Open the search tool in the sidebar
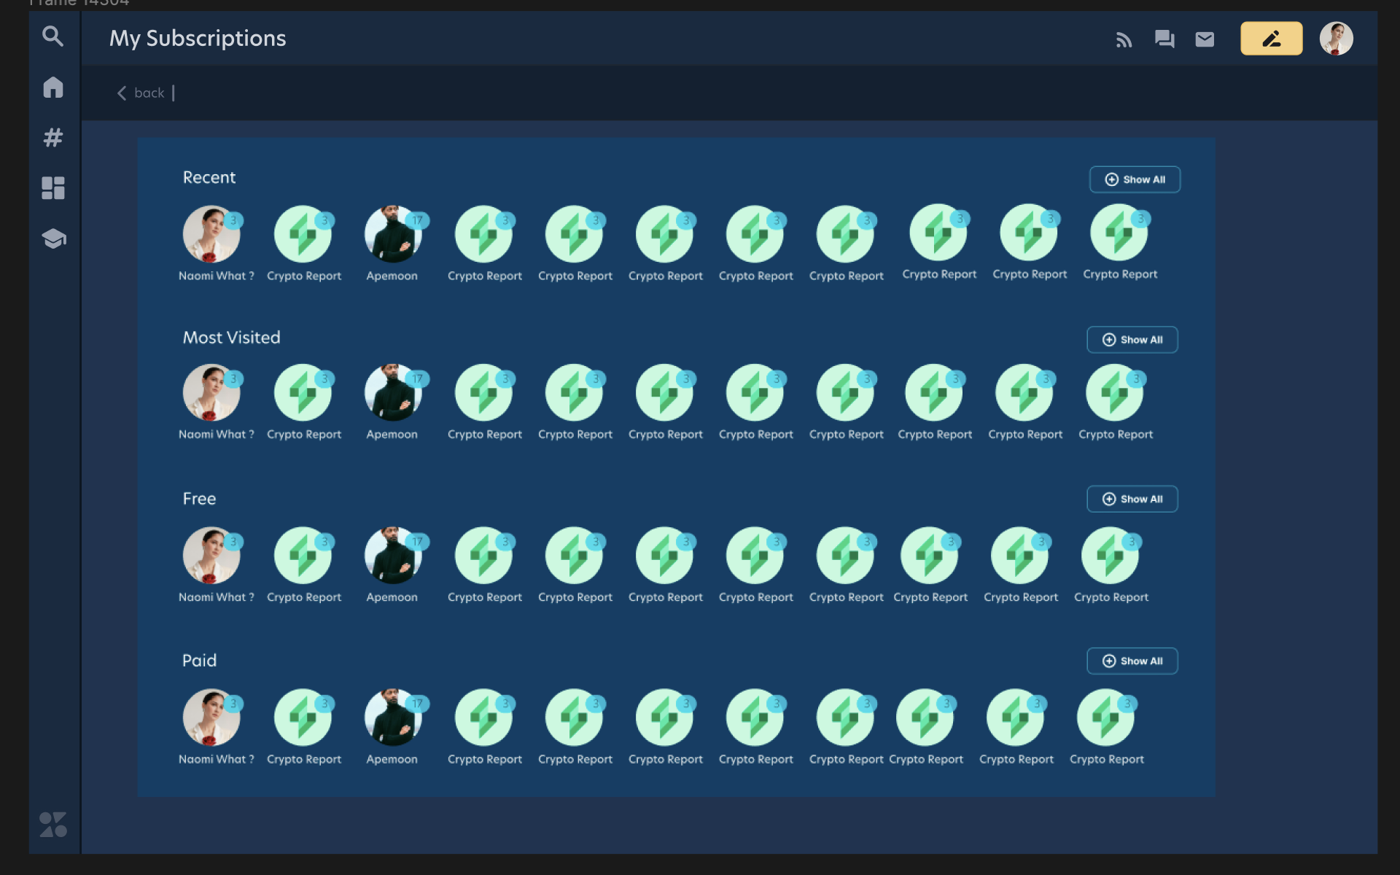The image size is (1400, 875). (x=52, y=36)
